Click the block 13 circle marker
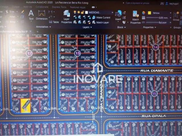The height and width of the screenshot is (136, 182). click(x=77, y=53)
